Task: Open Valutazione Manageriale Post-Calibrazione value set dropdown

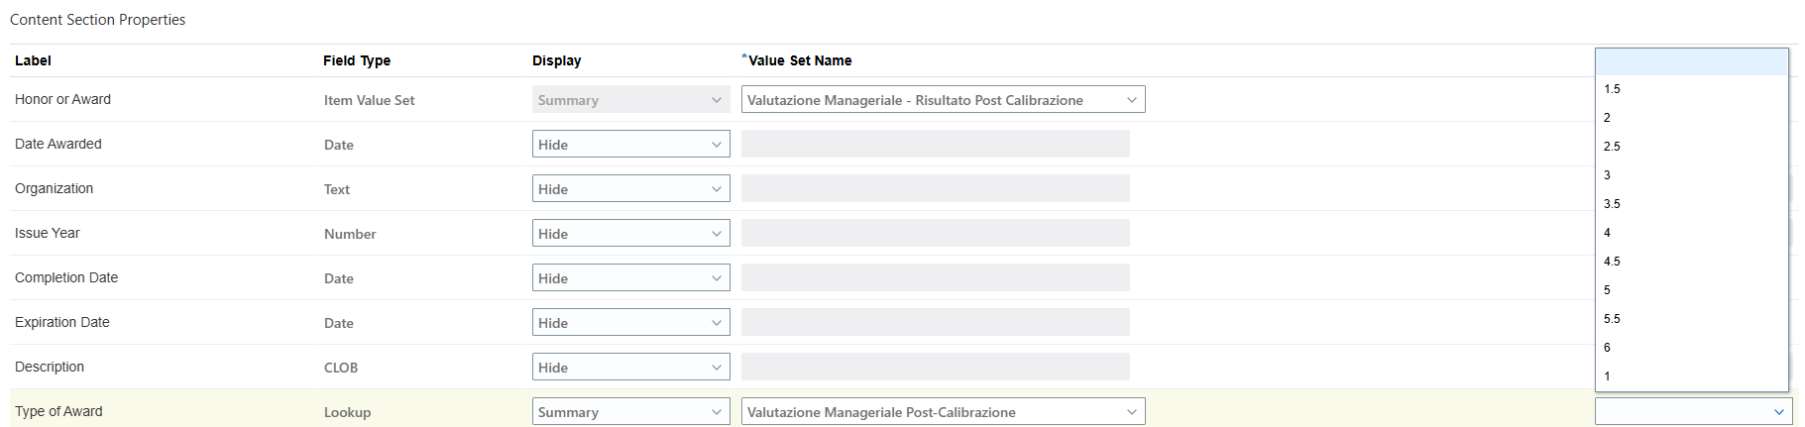Action: 943,411
